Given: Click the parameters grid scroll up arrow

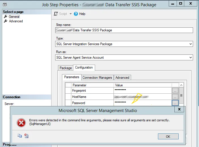Looking at the screenshot, I should [x=181, y=85].
